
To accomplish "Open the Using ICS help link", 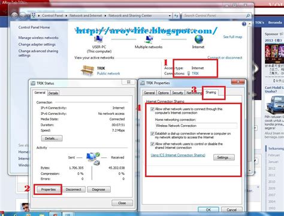I will click(x=178, y=155).
